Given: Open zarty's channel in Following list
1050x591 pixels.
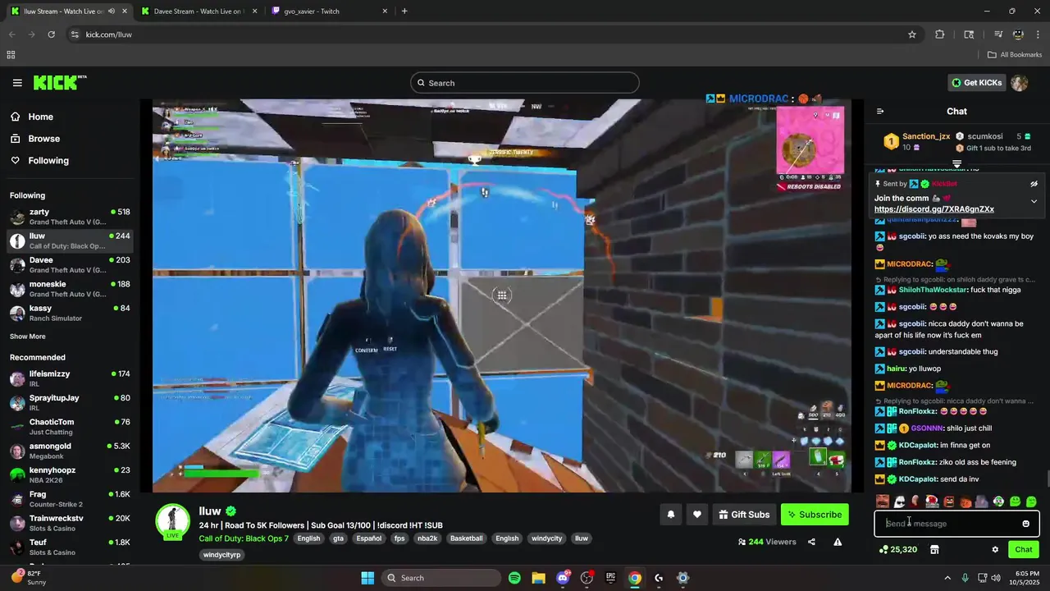Looking at the screenshot, I should (x=70, y=217).
